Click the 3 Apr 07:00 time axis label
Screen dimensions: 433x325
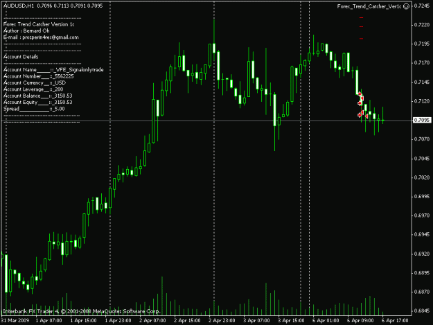pyautogui.click(x=256, y=321)
